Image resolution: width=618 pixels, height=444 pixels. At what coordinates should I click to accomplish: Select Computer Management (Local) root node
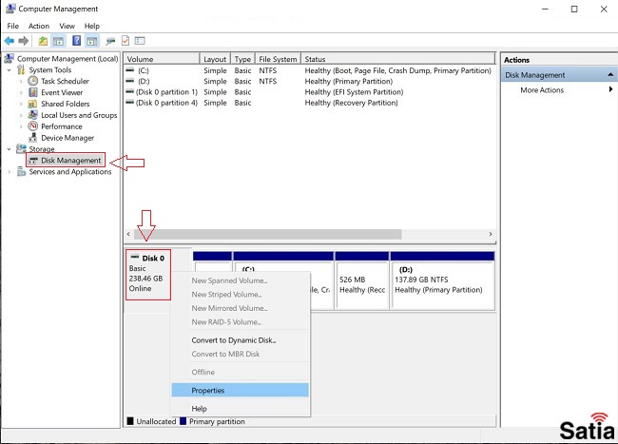pyautogui.click(x=68, y=59)
